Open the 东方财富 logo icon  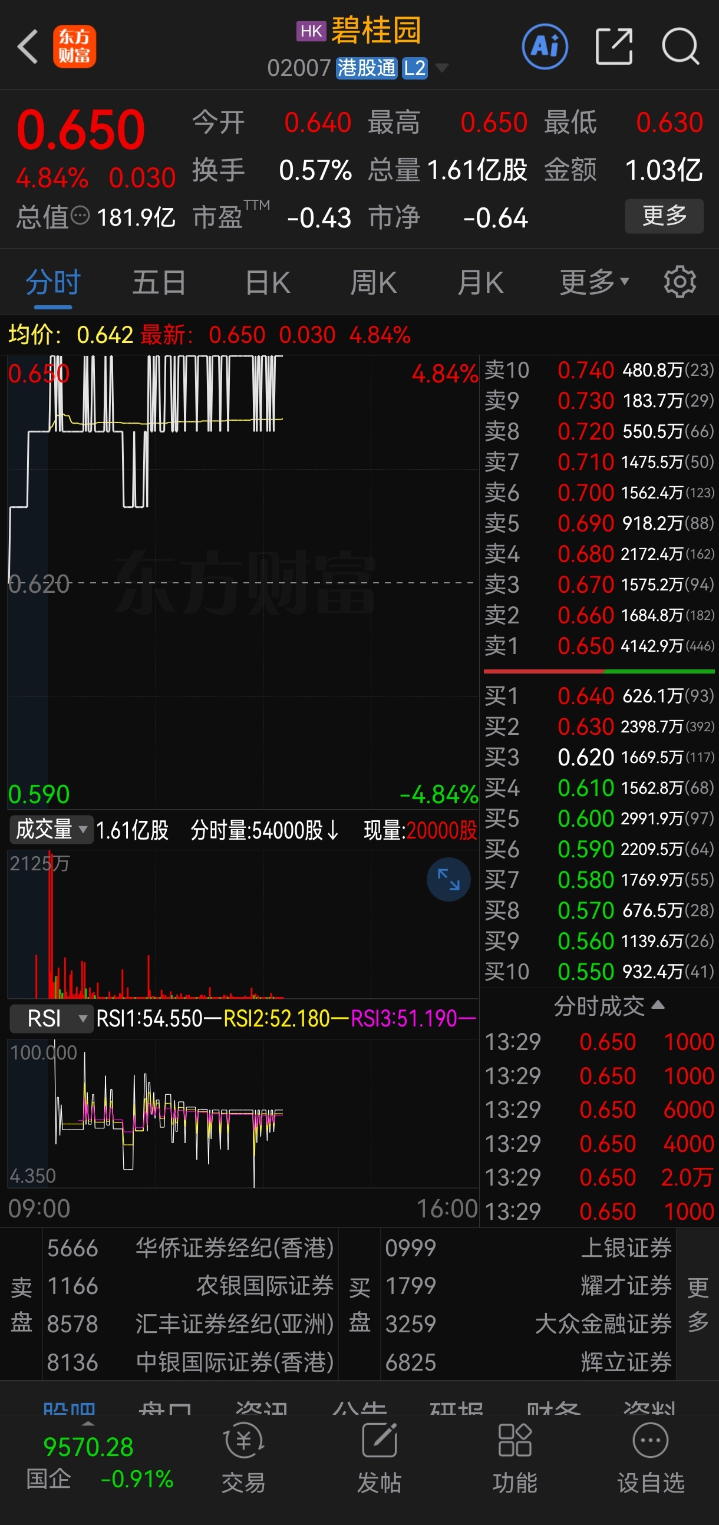pyautogui.click(x=75, y=46)
